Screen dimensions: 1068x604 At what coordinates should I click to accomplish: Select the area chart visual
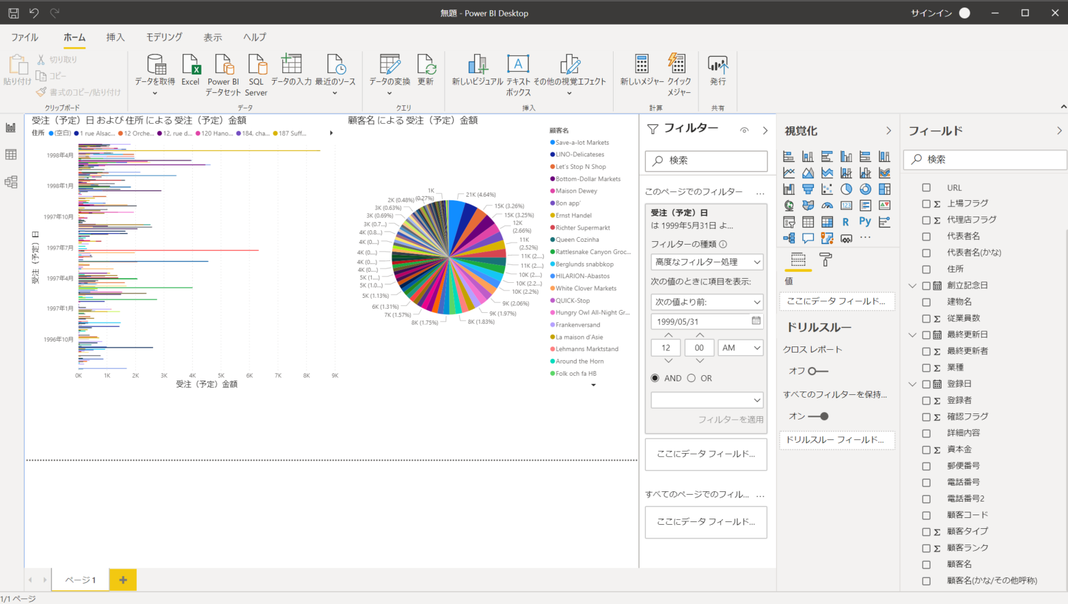(808, 173)
